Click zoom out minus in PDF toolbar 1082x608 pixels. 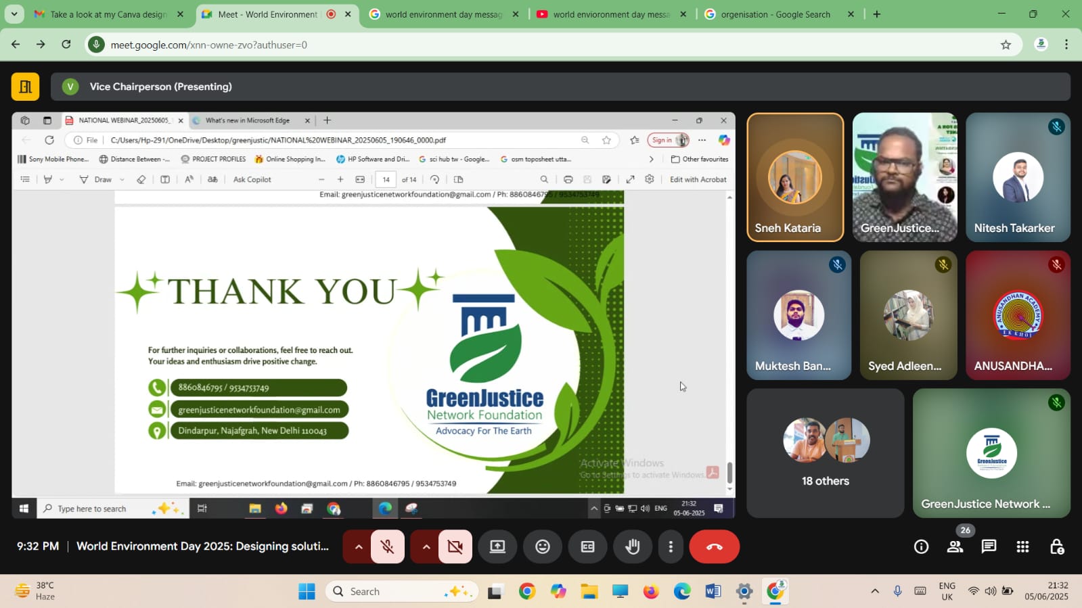321,179
